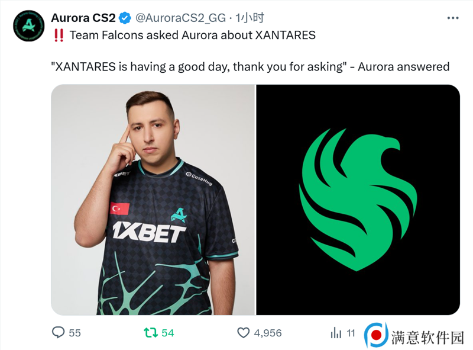
Task: Click the 满意软件园 watermark logo icon
Action: 376,335
